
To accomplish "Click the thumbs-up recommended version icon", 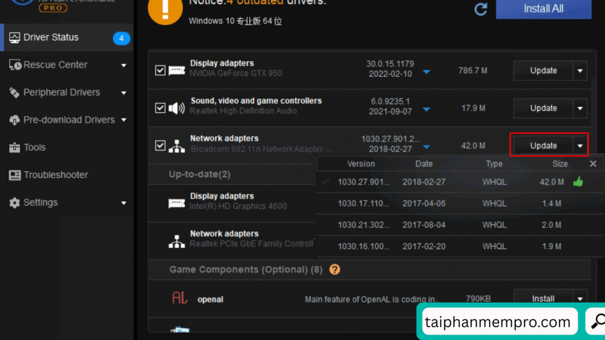I will click(x=578, y=182).
